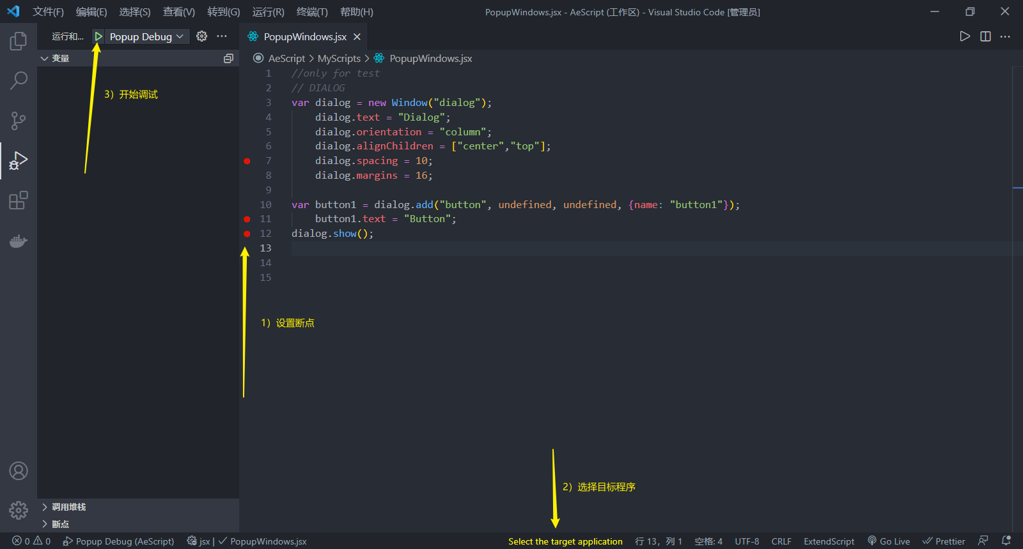Image resolution: width=1023 pixels, height=549 pixels.
Task: Run file using editor title play icon
Action: tap(965, 36)
